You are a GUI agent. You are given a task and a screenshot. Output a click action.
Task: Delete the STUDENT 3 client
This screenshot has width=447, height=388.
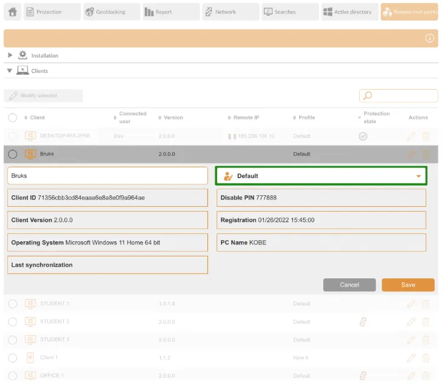pos(426,340)
